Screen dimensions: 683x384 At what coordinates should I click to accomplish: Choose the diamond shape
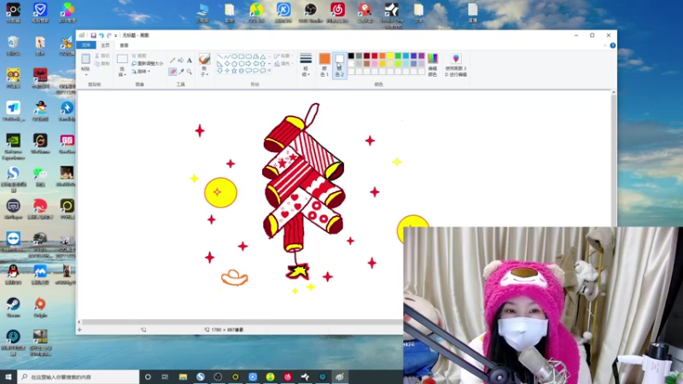[227, 63]
